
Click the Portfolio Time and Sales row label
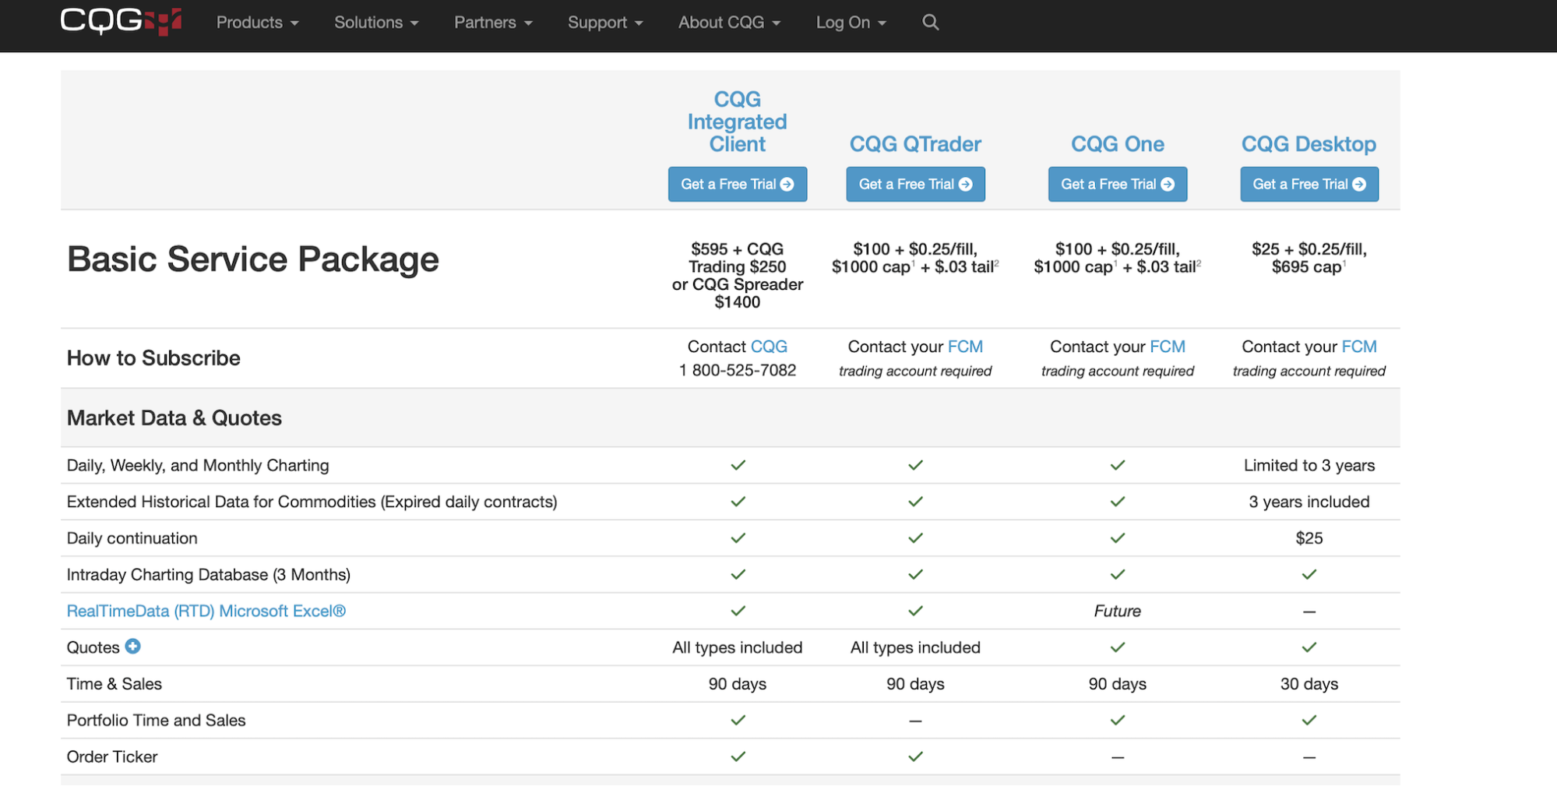click(x=157, y=721)
